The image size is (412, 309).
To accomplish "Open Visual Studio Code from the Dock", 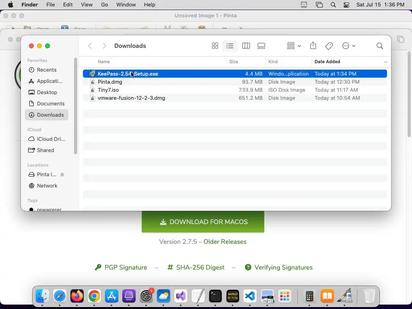I will (x=250, y=296).
